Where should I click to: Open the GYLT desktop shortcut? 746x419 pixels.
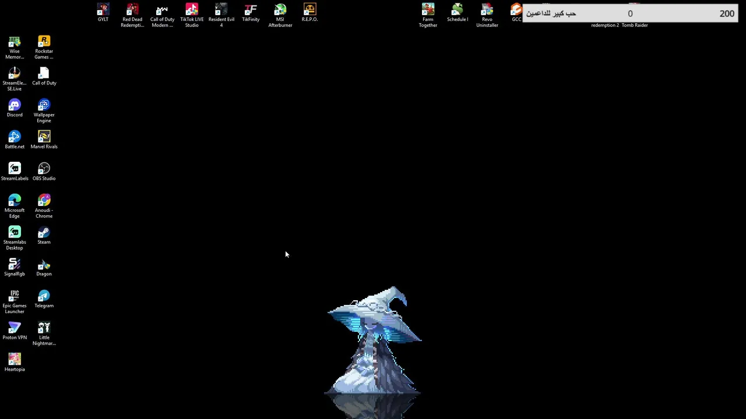[103, 13]
